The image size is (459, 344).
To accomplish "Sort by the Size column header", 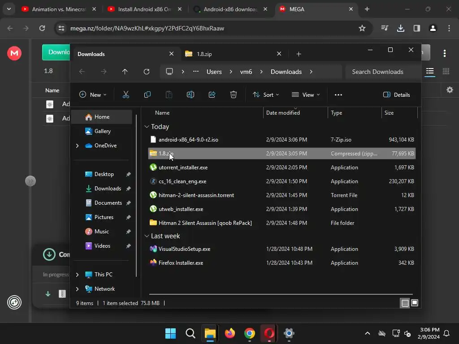I will [399, 112].
